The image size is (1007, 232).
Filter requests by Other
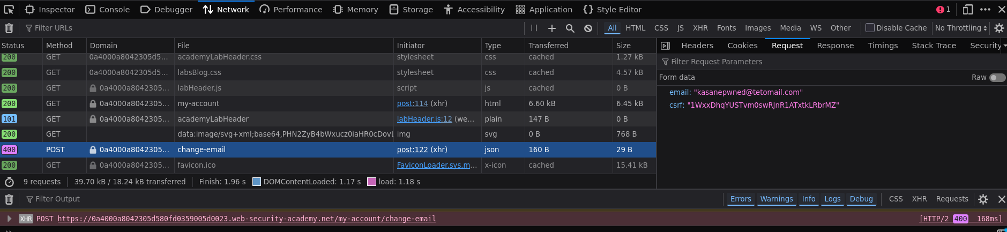tap(840, 28)
